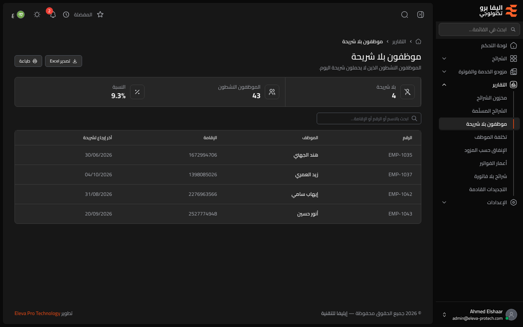Toggle light theme with sun icon

click(37, 15)
